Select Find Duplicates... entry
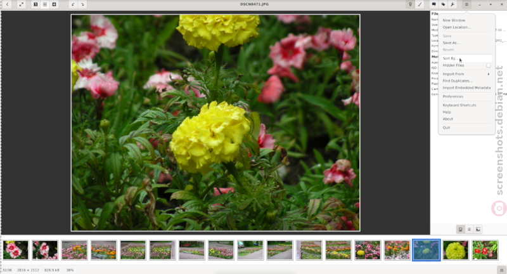 466,81
